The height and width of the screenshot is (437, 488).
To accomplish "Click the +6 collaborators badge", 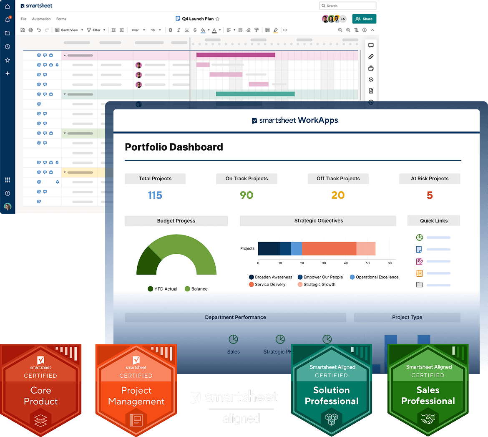I will coord(343,19).
